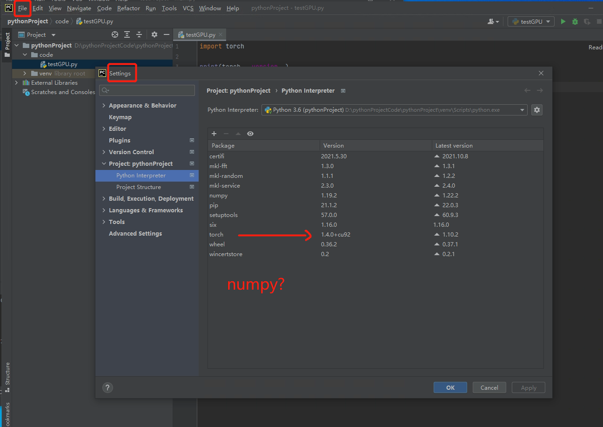Expand Languages & Frameworks section
603x427 pixels.
pyautogui.click(x=104, y=210)
